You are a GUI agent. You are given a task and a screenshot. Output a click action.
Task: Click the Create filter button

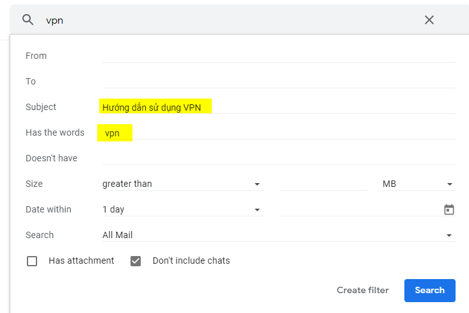click(363, 290)
